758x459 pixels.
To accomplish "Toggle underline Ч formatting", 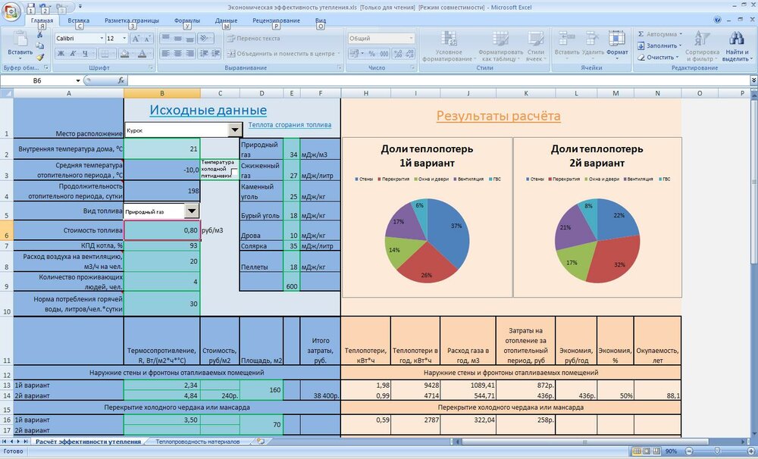I will click(84, 53).
